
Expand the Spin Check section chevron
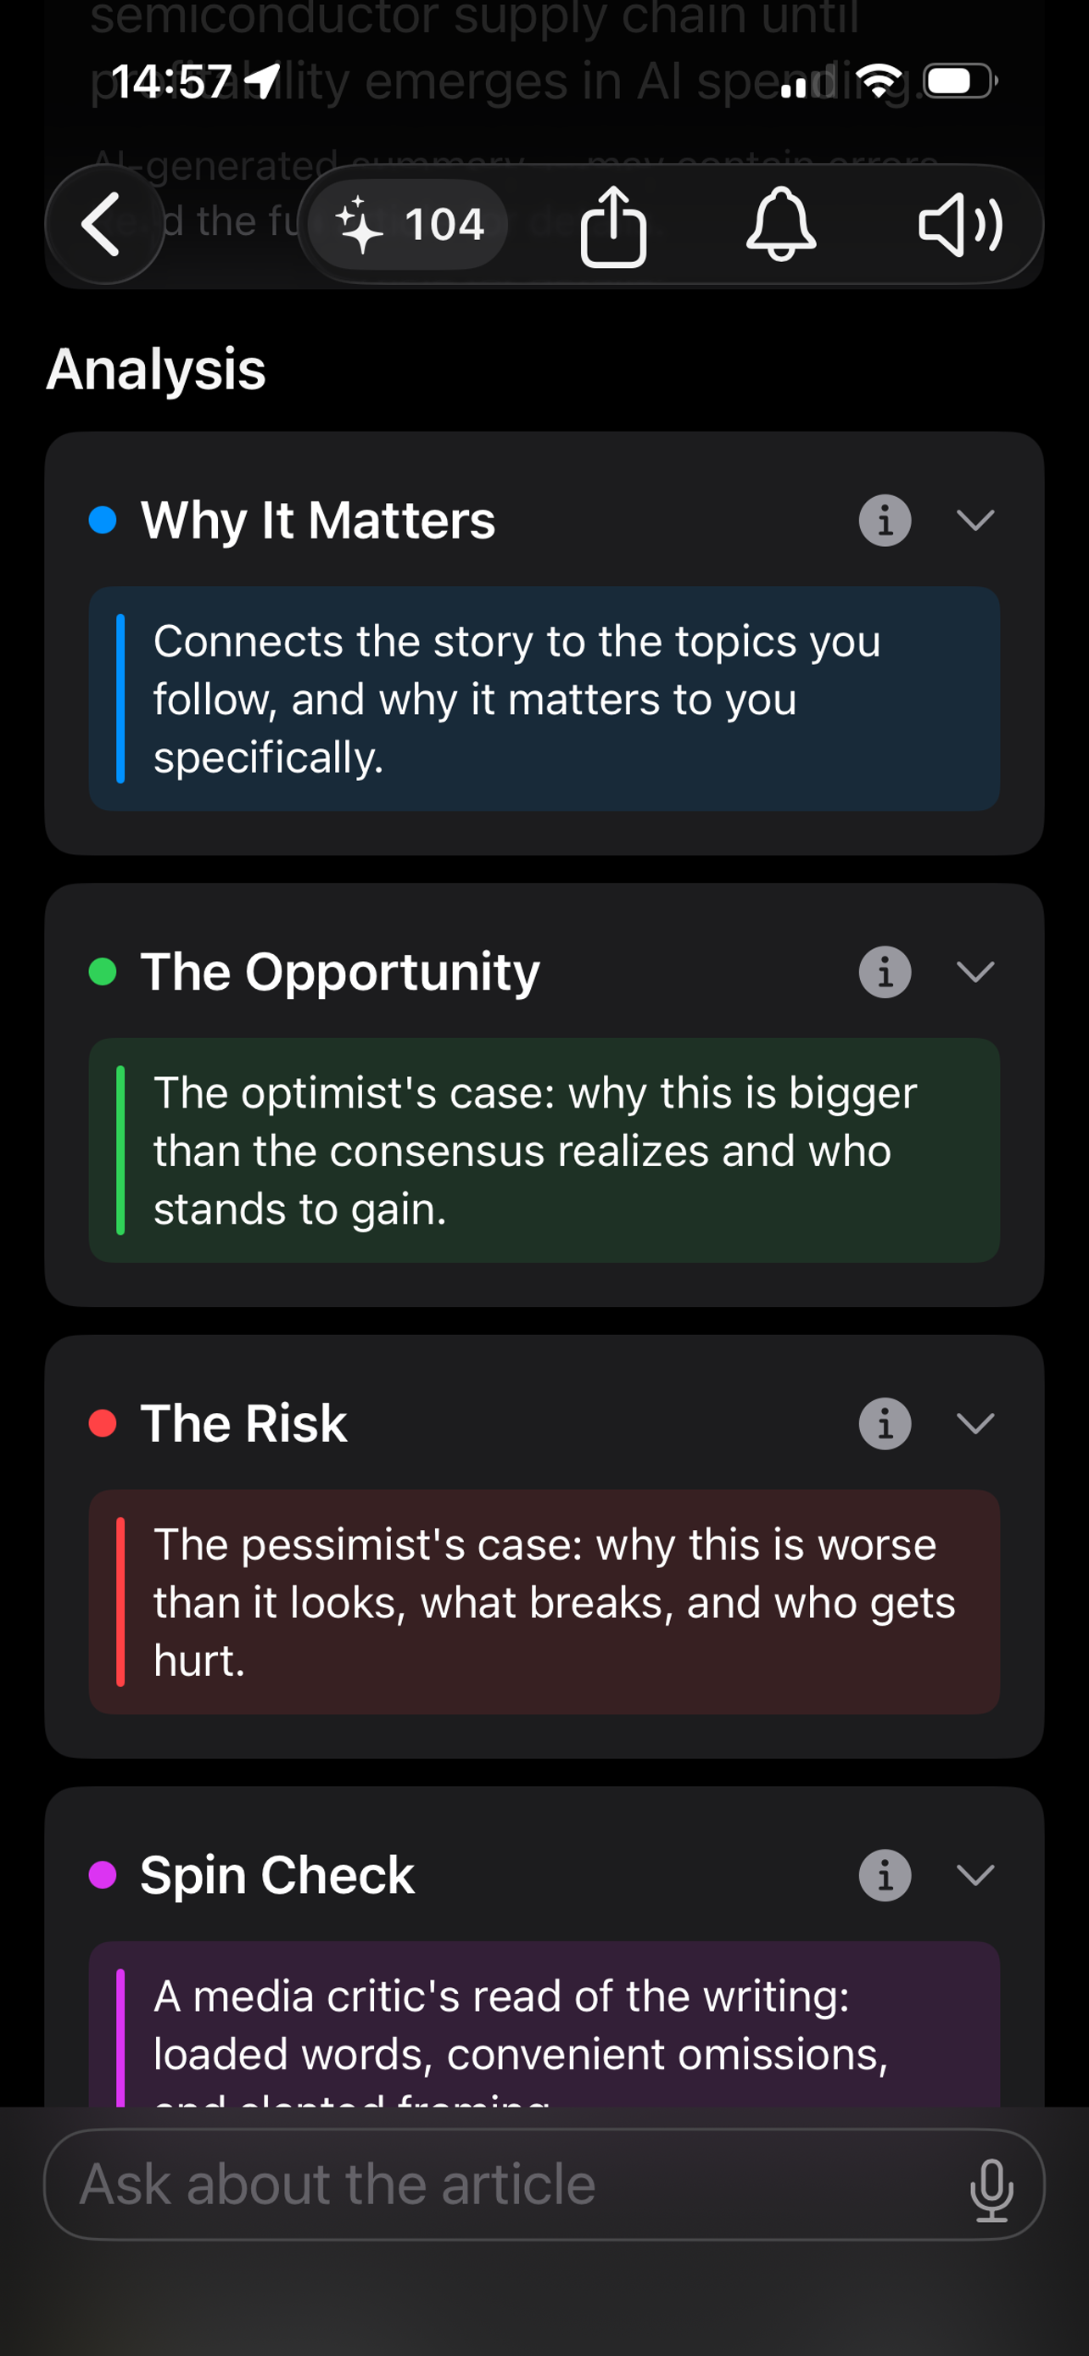tap(975, 1875)
